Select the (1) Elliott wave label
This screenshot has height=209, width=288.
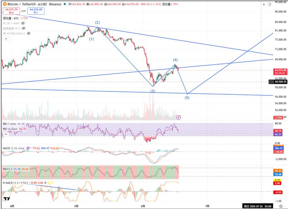[x=91, y=39]
